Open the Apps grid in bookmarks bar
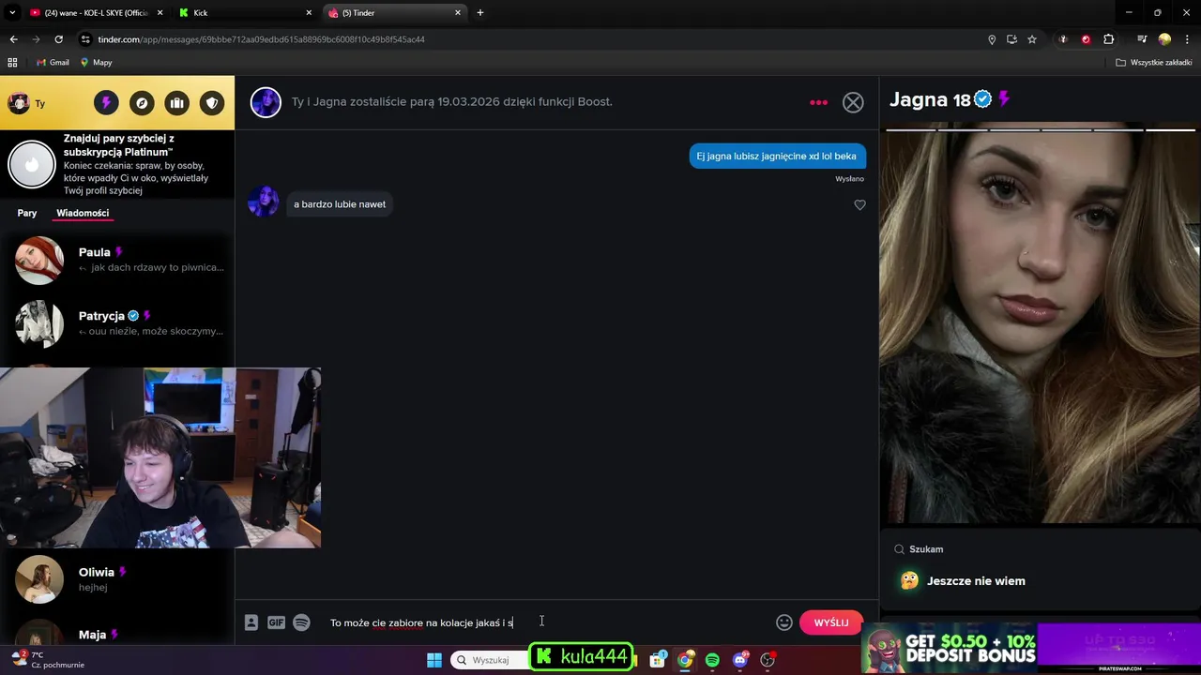The height and width of the screenshot is (675, 1201). click(x=12, y=63)
